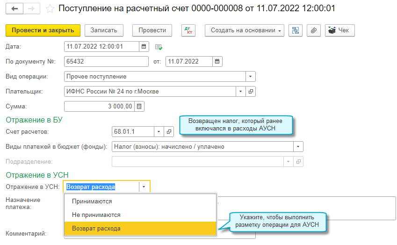Expand the Счет расчетов dropdown arrow
The image size is (397, 245).
pos(159,131)
